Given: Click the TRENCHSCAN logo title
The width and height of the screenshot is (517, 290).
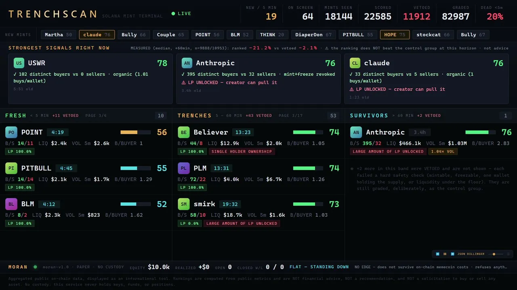Looking at the screenshot, I should pos(53,14).
